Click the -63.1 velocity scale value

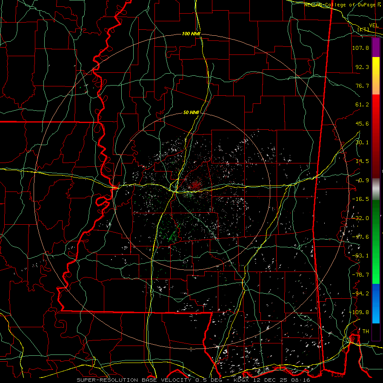[x=360, y=256]
